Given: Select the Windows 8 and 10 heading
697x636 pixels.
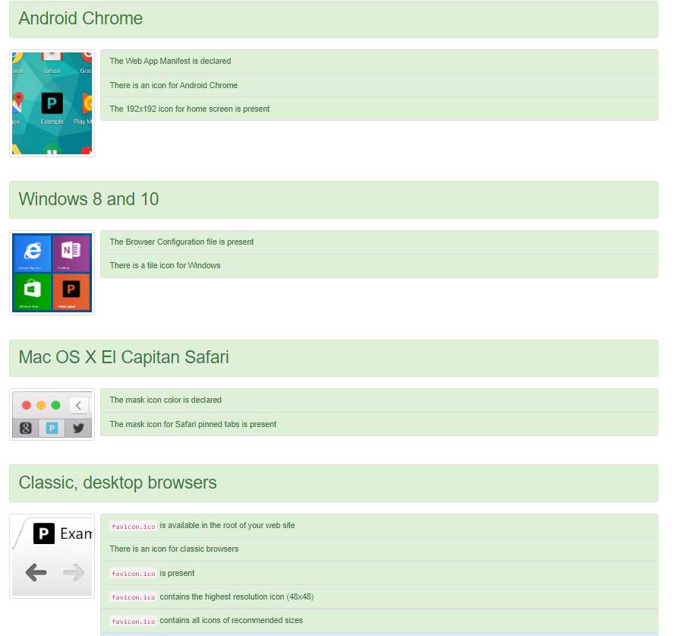Looking at the screenshot, I should (x=89, y=199).
